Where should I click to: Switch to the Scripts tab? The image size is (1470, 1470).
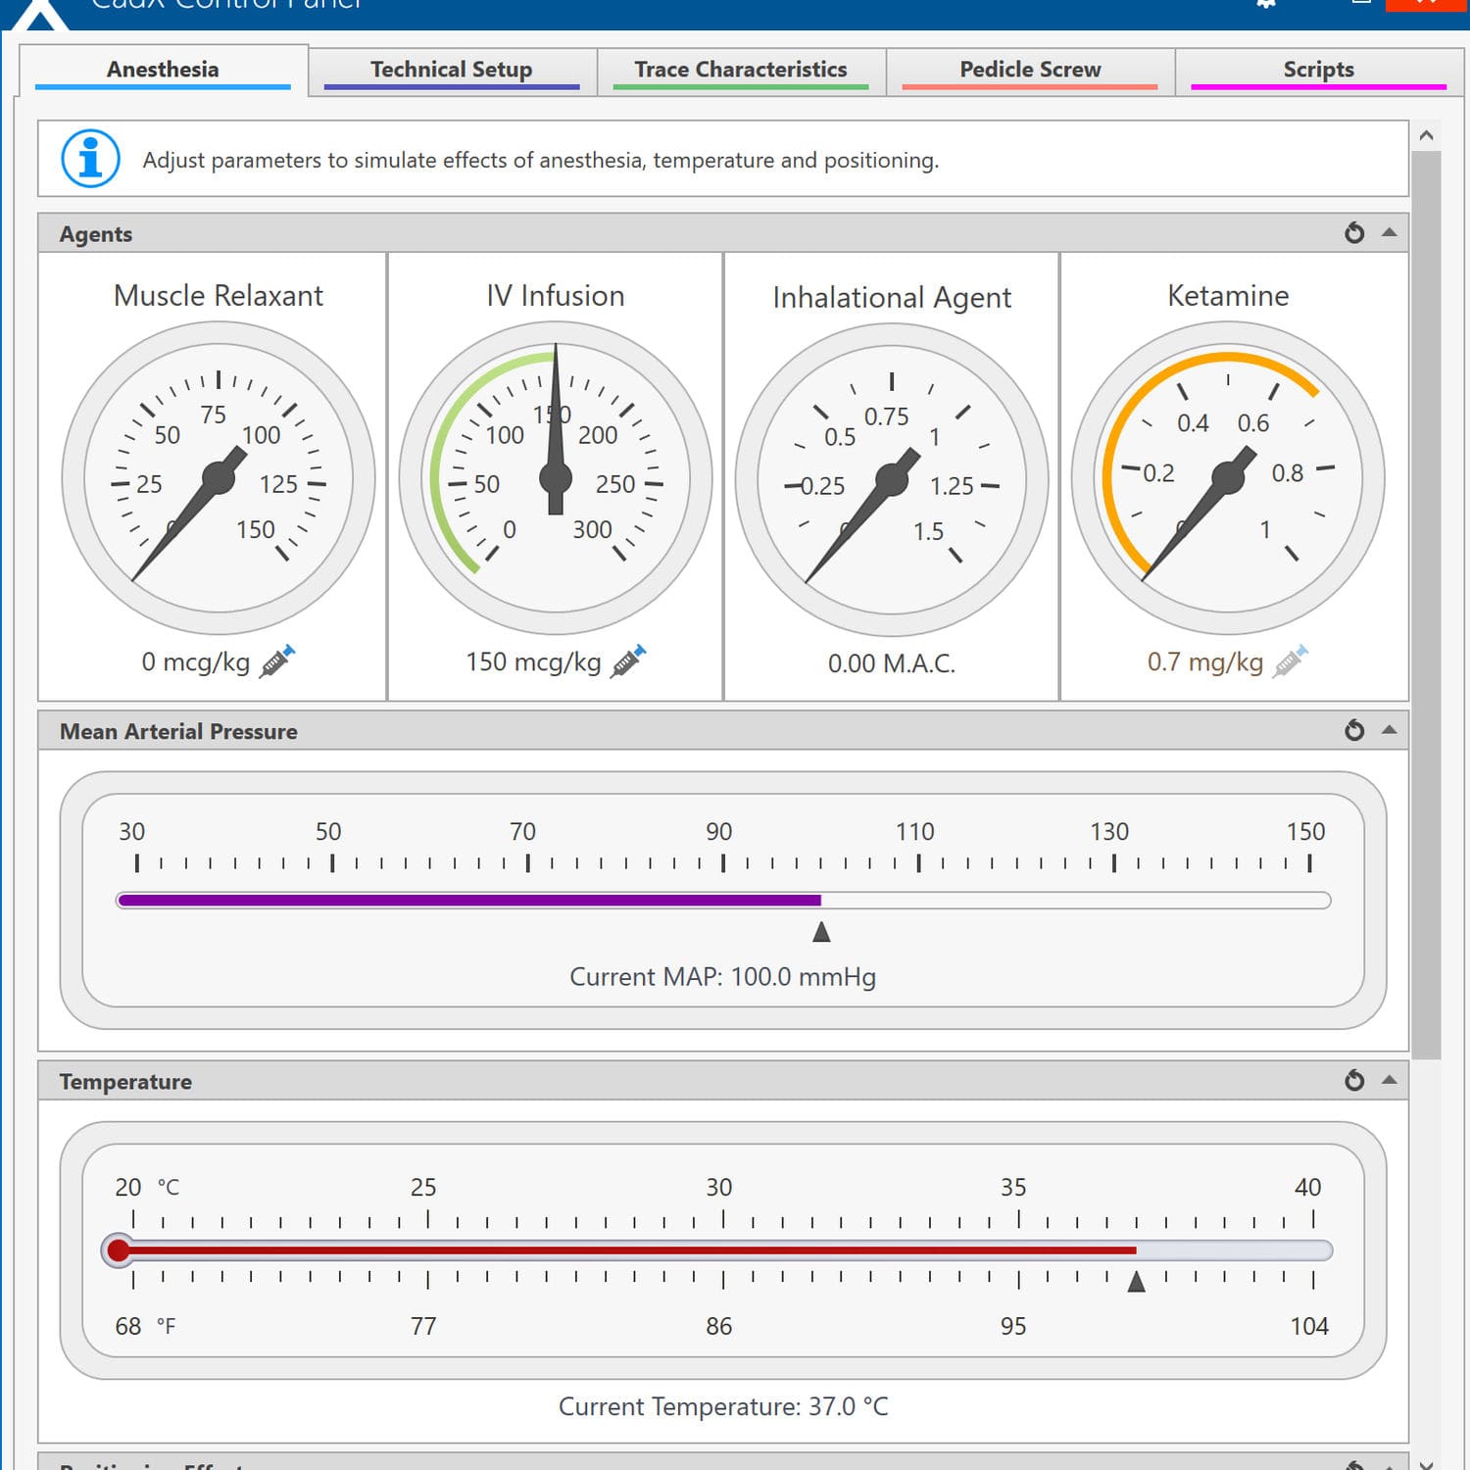1318,69
